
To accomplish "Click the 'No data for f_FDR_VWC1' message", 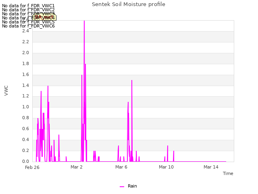I will click(28, 6).
